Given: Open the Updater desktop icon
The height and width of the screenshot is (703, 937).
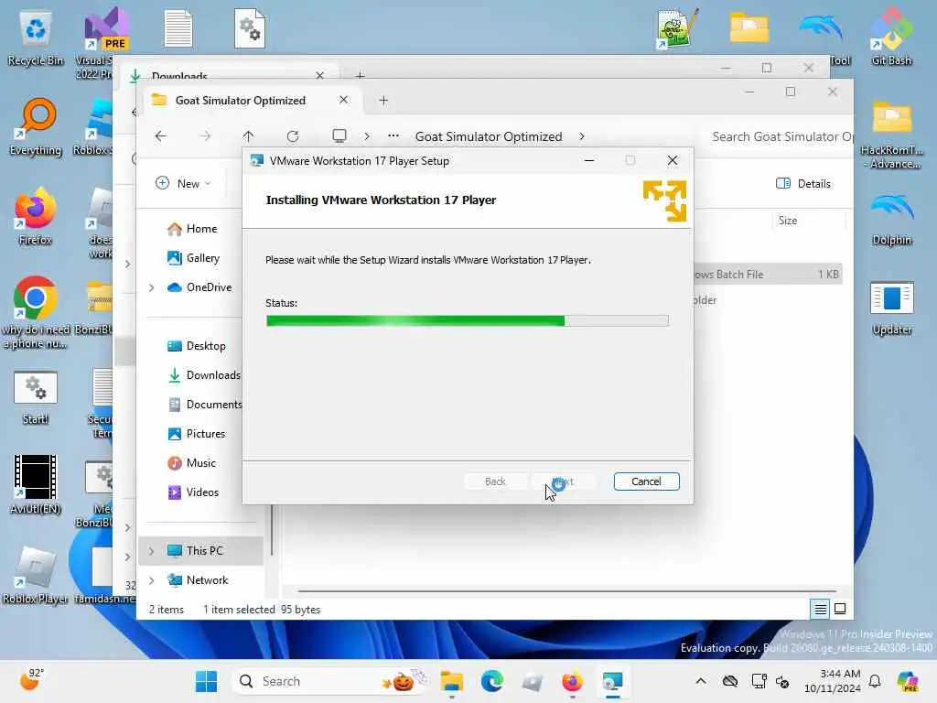Looking at the screenshot, I should click(891, 308).
